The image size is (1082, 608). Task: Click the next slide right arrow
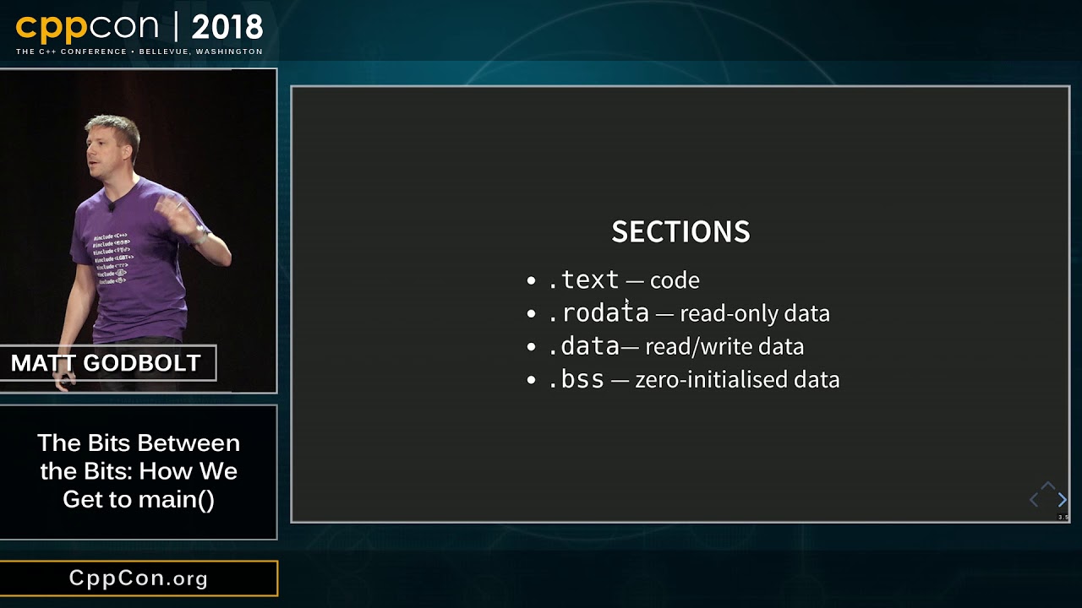(x=1063, y=500)
